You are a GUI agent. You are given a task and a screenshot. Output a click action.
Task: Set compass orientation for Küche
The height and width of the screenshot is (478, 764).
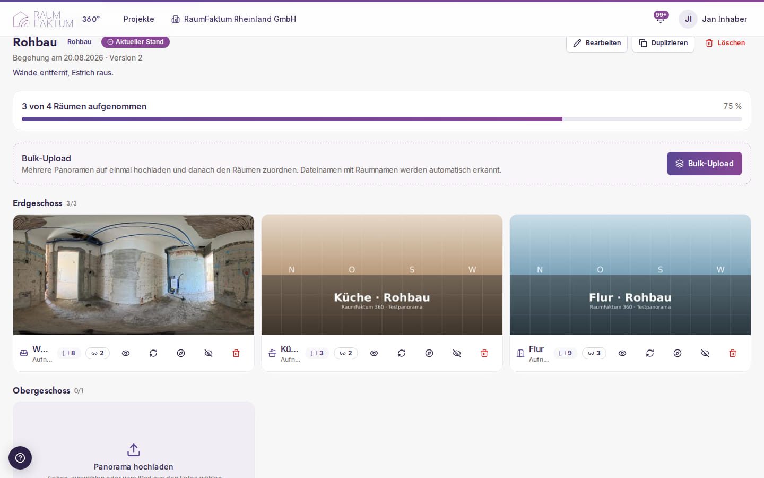[429, 353]
